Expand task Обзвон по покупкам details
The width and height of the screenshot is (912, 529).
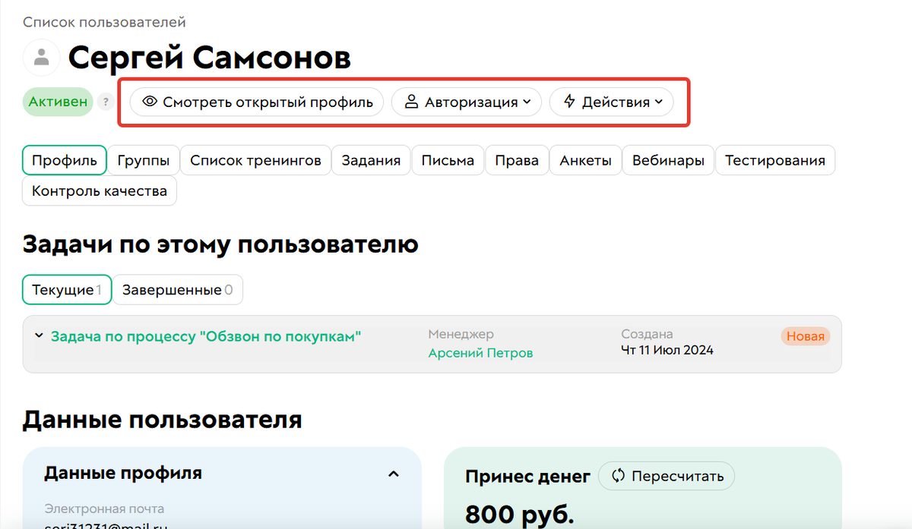coord(38,334)
